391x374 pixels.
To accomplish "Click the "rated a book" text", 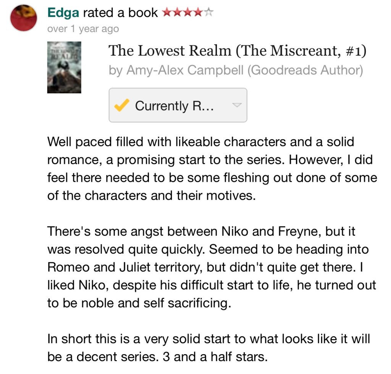I will pos(120,13).
